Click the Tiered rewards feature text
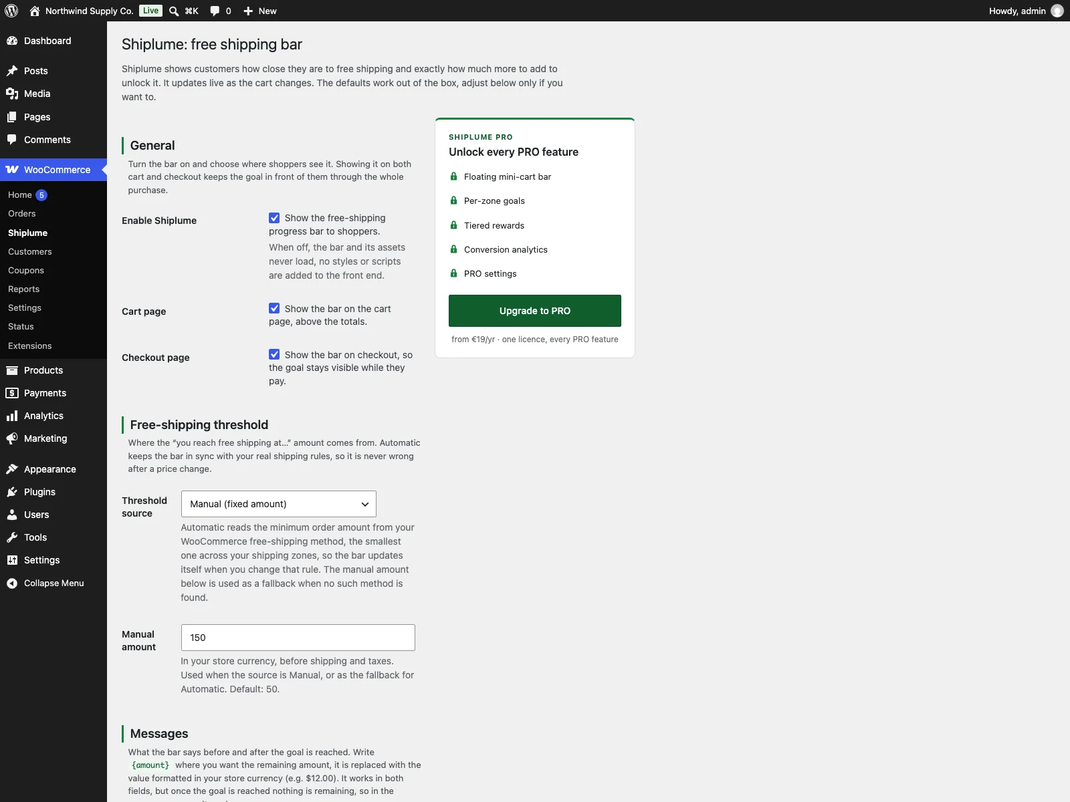 pyautogui.click(x=494, y=226)
